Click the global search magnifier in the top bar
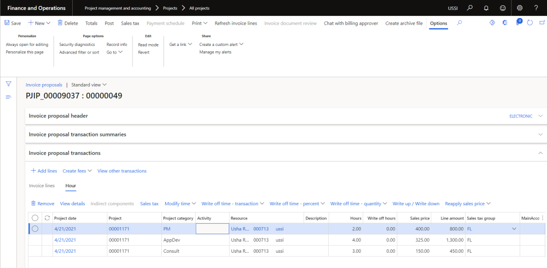The height and width of the screenshot is (268, 547). tap(469, 8)
